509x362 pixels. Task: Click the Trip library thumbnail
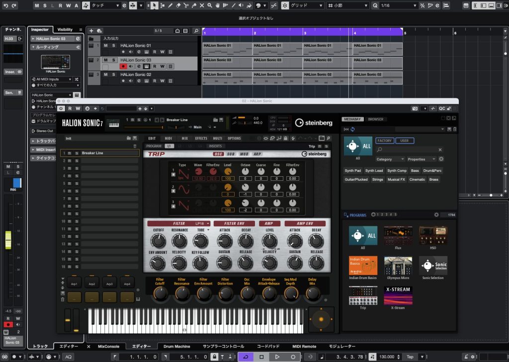click(362, 296)
